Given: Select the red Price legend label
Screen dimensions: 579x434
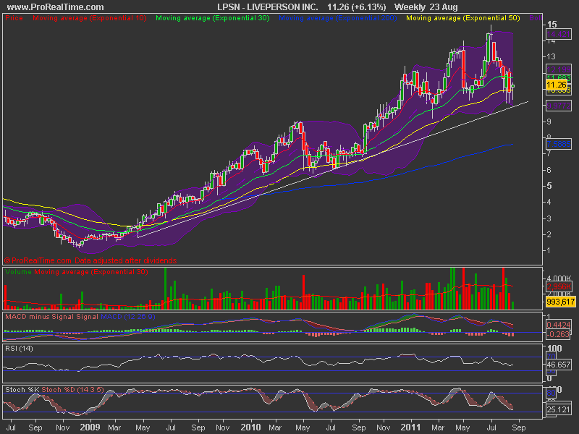Looking at the screenshot, I should tap(14, 17).
